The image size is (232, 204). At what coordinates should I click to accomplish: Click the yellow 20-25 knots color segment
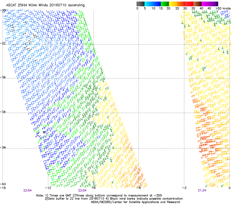pyautogui.click(x=173, y=4)
